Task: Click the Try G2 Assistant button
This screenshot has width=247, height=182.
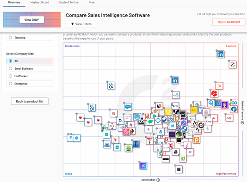Action: coord(228,22)
